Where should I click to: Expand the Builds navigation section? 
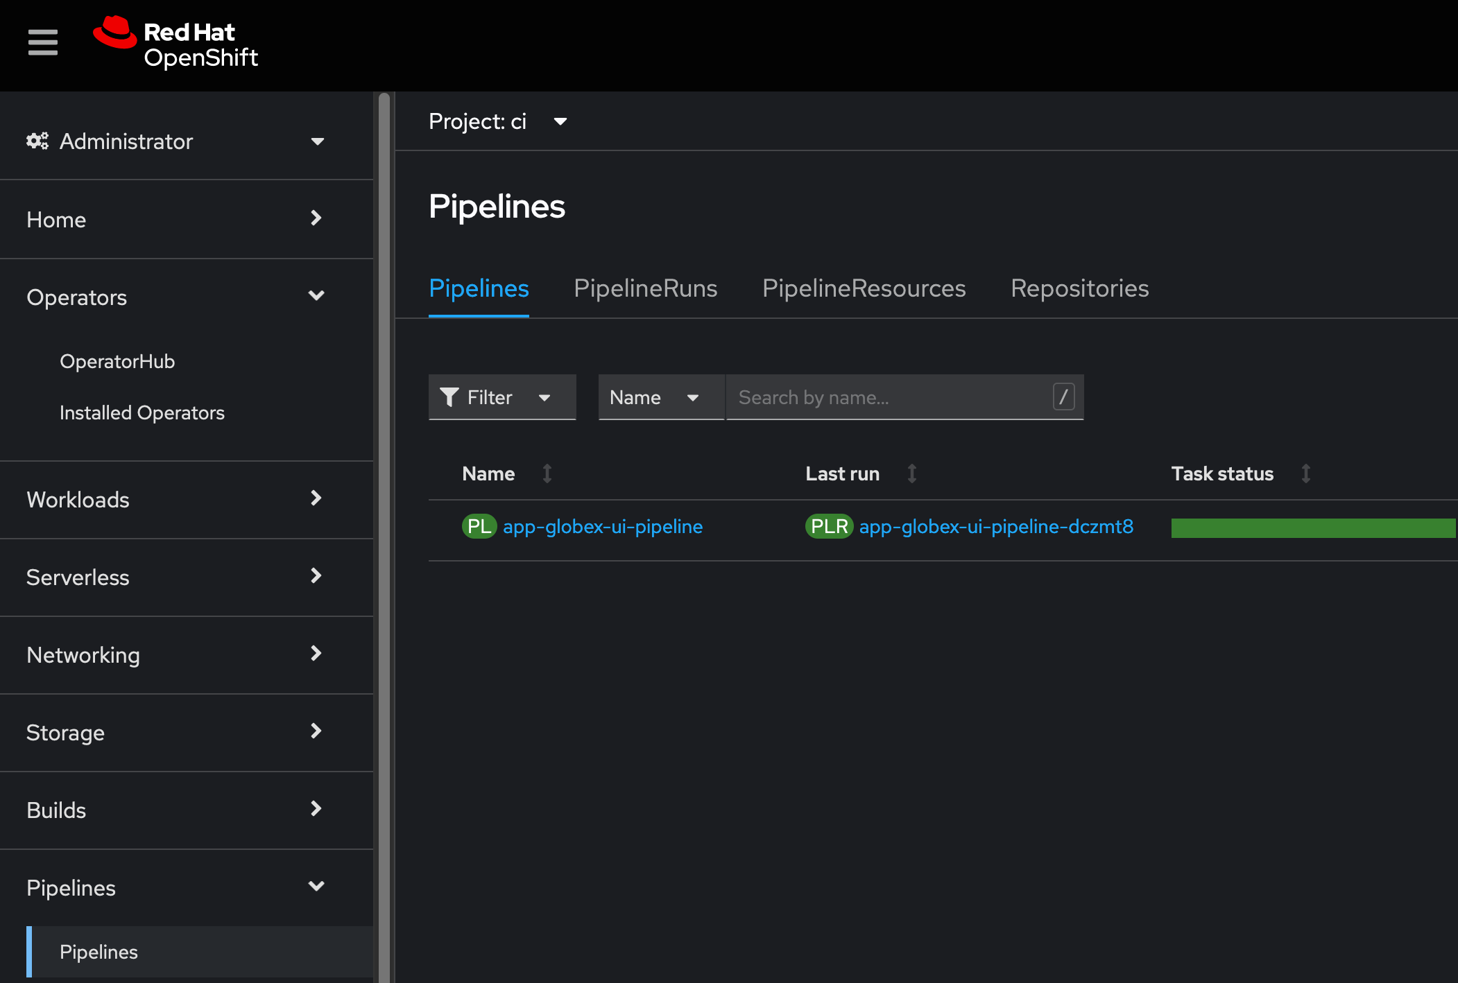tap(175, 810)
